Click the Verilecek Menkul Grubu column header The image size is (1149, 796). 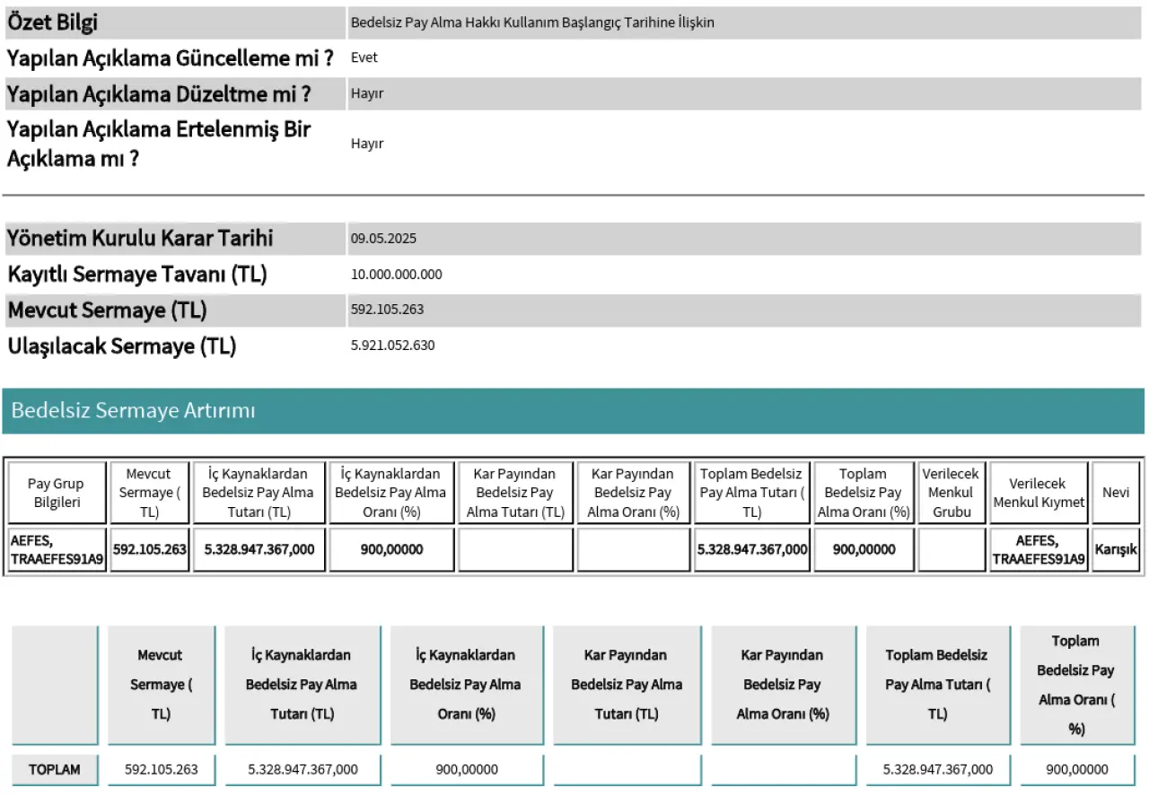(952, 493)
